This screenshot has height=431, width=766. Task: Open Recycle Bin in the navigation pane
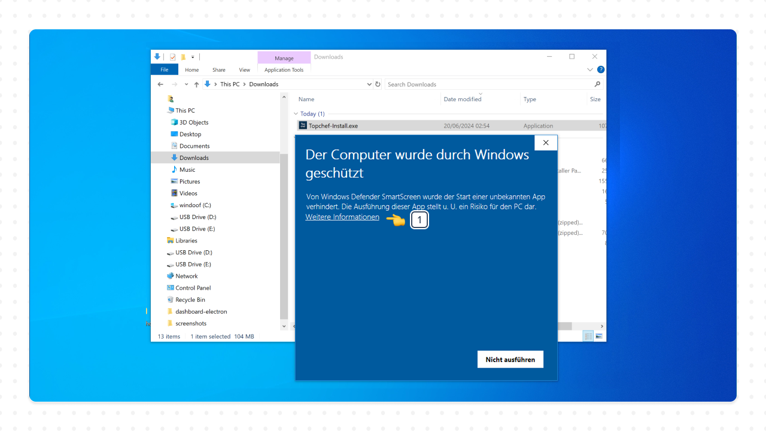click(190, 299)
